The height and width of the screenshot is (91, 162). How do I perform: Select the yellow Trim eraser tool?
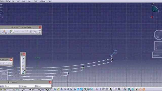tap(23, 66)
